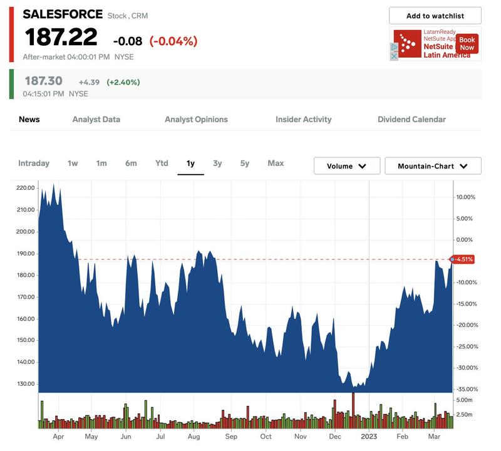
Task: Click the SALESFORCE stock title
Action: pos(63,14)
